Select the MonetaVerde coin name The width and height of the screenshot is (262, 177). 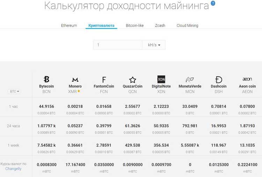click(x=190, y=86)
